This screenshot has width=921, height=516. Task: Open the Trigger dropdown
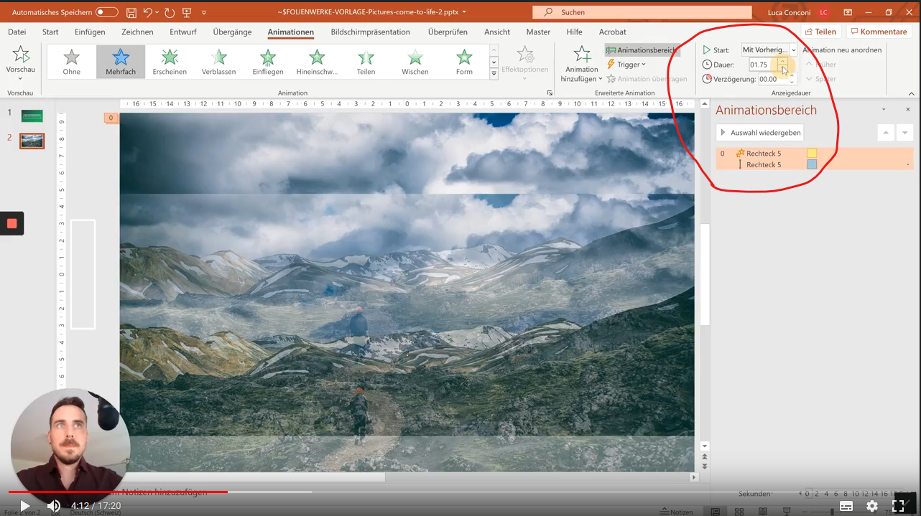coord(627,65)
